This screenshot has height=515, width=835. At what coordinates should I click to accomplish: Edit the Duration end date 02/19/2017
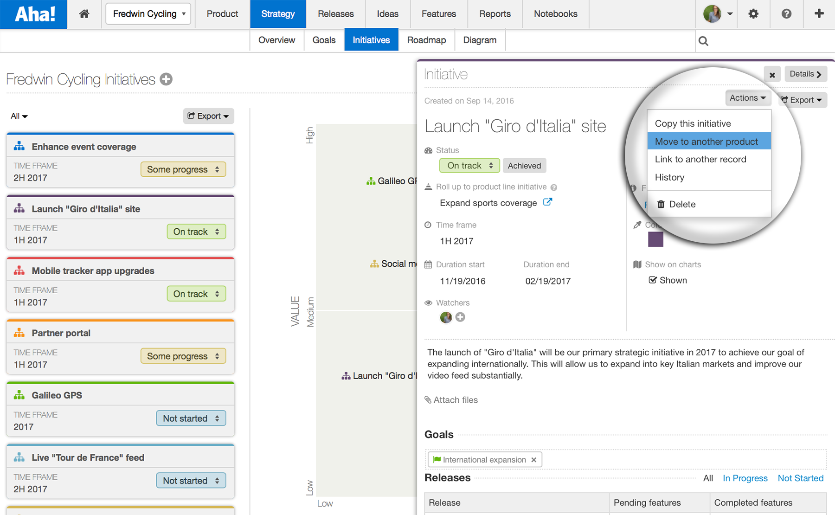tap(548, 281)
